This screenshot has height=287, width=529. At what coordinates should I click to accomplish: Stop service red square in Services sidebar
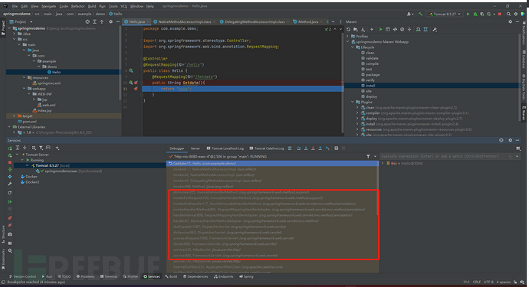point(10,162)
